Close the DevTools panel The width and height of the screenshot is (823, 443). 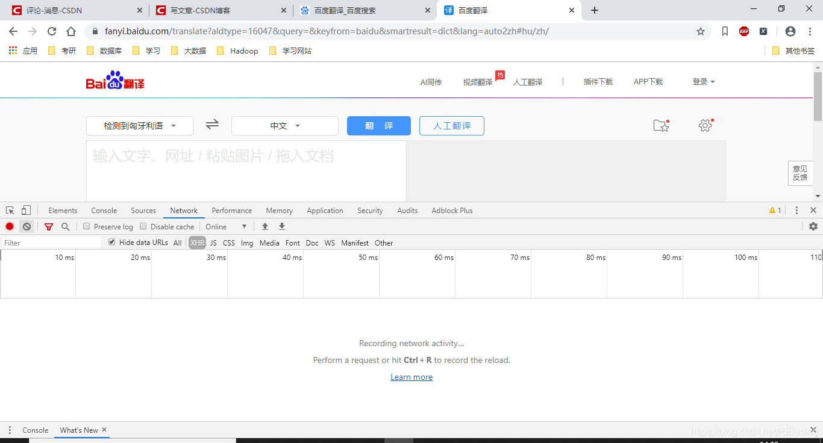coord(813,210)
